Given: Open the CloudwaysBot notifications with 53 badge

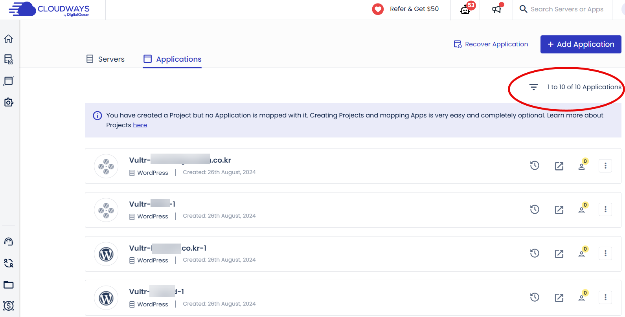Looking at the screenshot, I should [x=466, y=9].
